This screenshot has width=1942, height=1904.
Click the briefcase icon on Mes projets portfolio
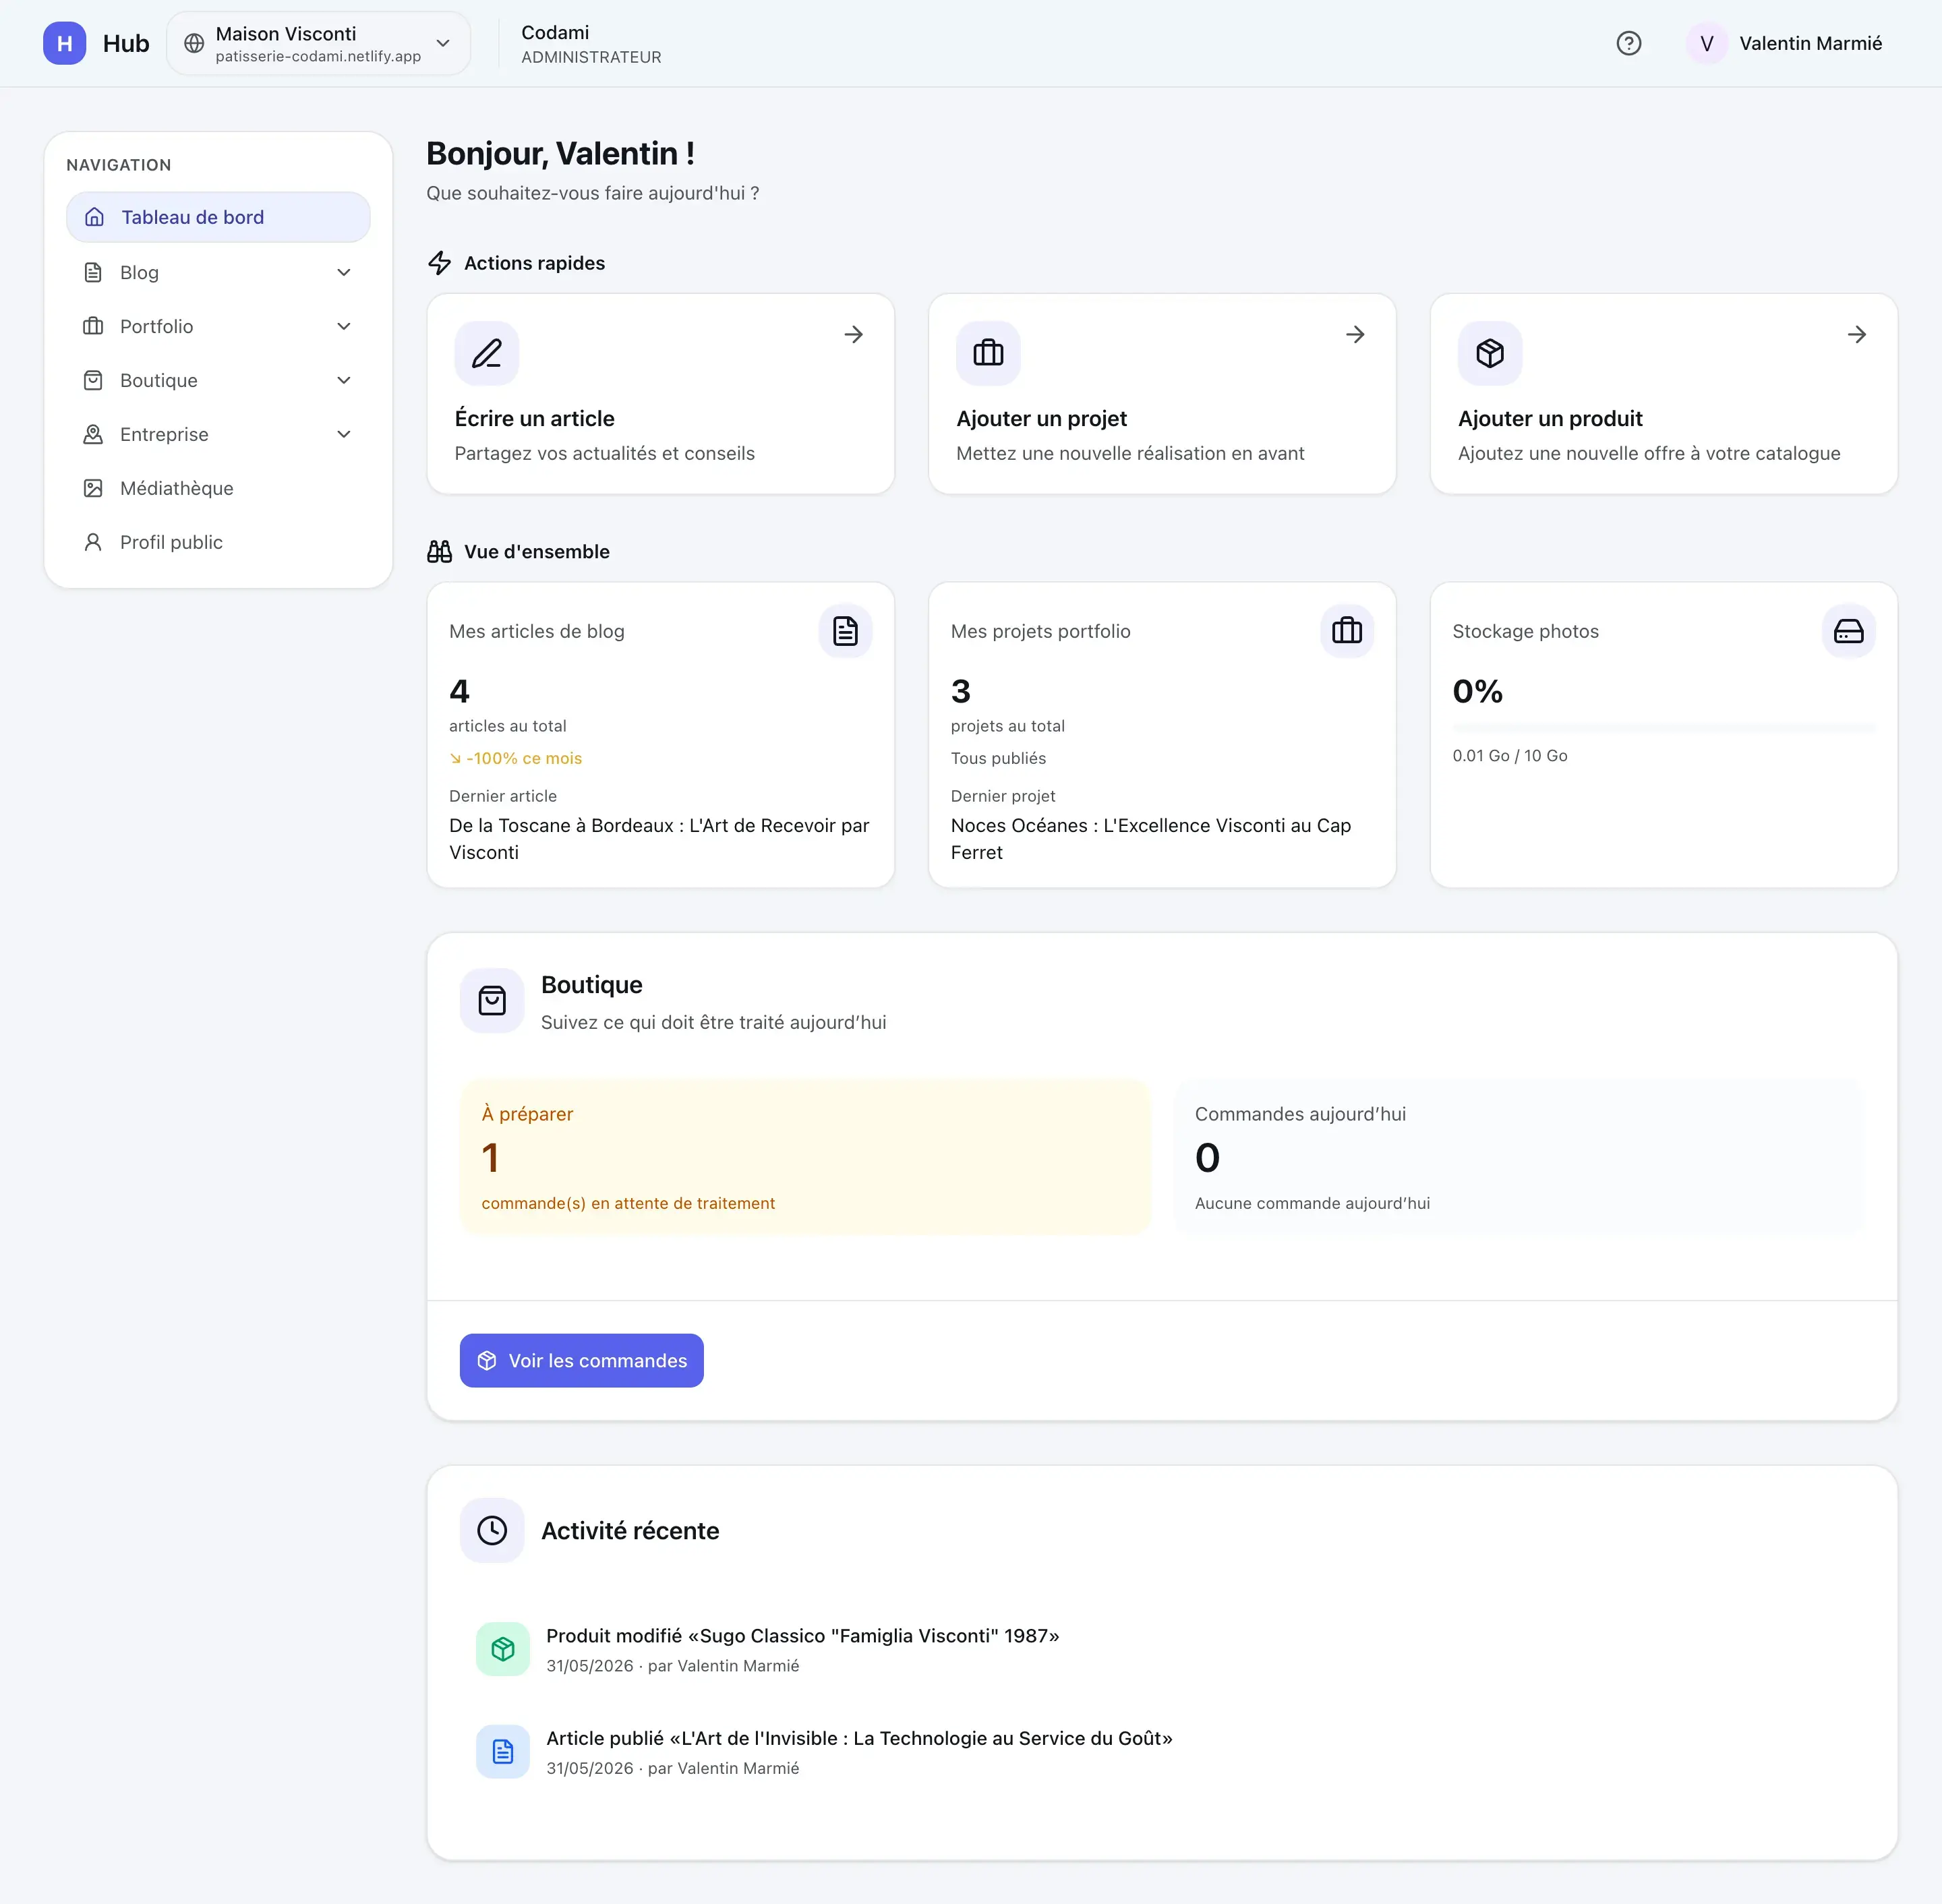1347,631
